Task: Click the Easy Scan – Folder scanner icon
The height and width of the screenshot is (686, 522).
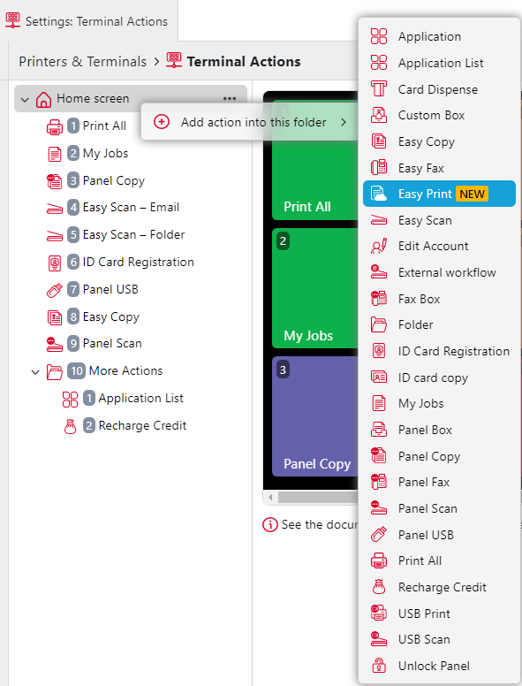Action: (55, 235)
